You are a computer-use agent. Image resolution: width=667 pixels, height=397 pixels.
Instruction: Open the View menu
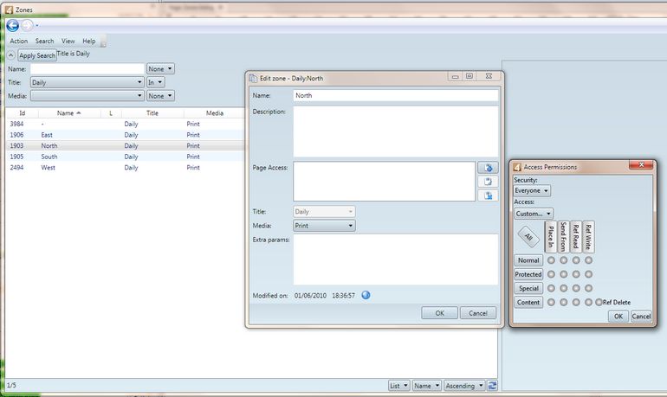click(x=68, y=42)
